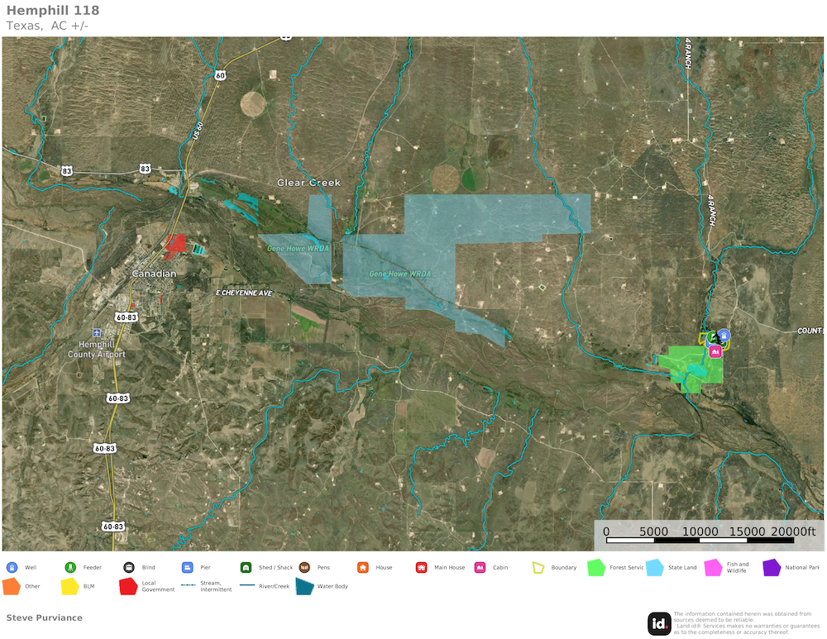Click the blue well marker on the map
Viewport: 827px width, 639px height.
[x=724, y=335]
